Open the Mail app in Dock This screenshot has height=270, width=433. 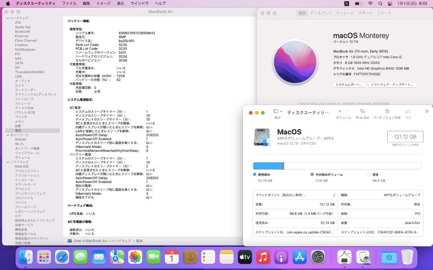(99, 257)
